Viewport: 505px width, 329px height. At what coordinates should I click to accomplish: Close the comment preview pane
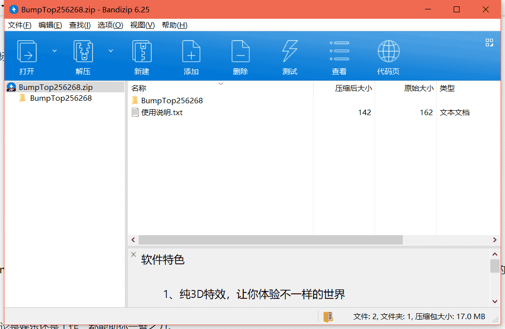[x=133, y=254]
